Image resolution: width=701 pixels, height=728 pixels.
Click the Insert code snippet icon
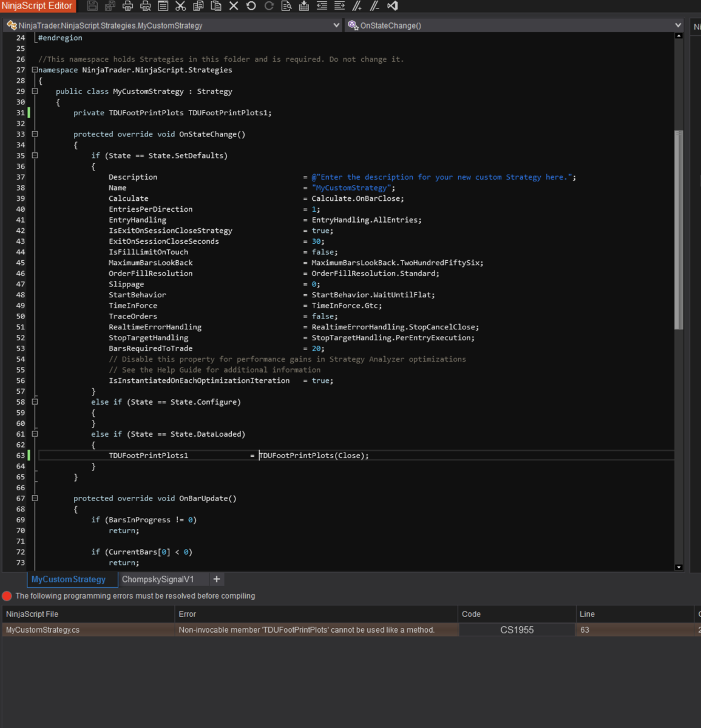pos(304,6)
